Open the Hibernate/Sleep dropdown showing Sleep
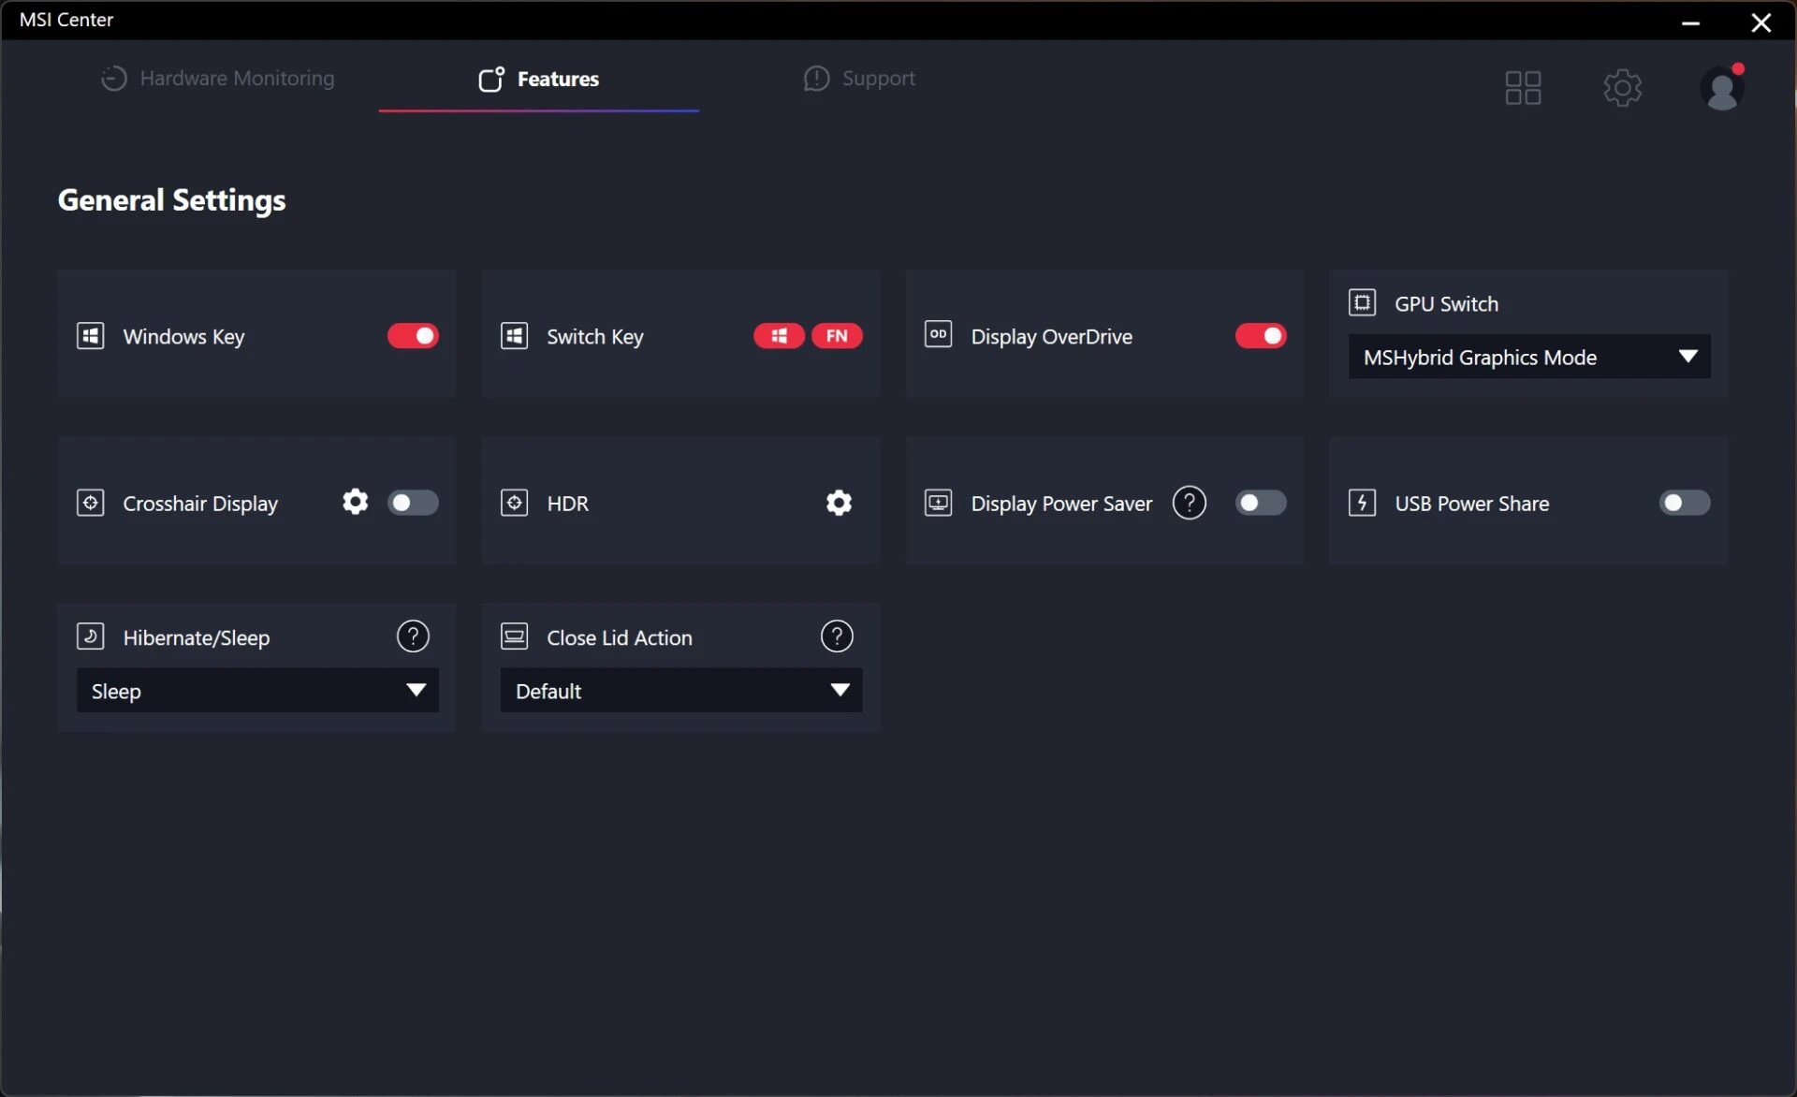This screenshot has width=1797, height=1097. pyautogui.click(x=257, y=691)
